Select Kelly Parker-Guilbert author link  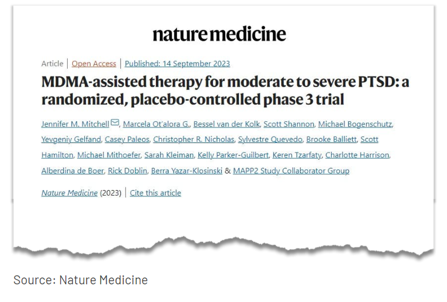tap(233, 155)
